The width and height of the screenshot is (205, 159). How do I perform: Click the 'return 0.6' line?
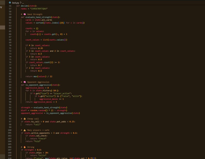36,71
